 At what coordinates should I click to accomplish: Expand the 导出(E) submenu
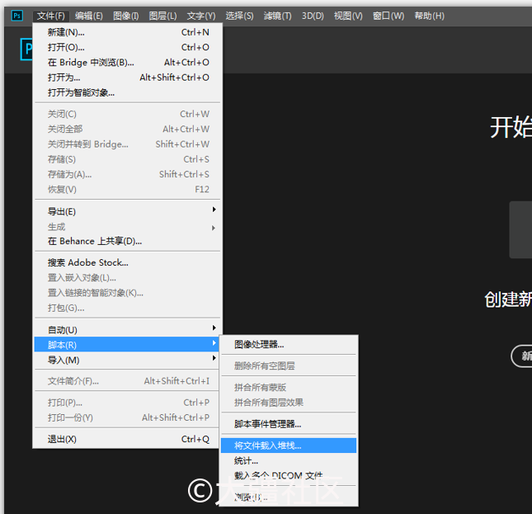coord(128,211)
